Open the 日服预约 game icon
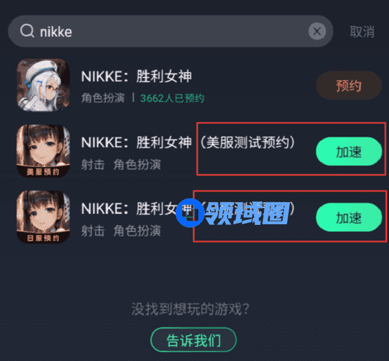This screenshot has height=361, width=389. pos(43,217)
